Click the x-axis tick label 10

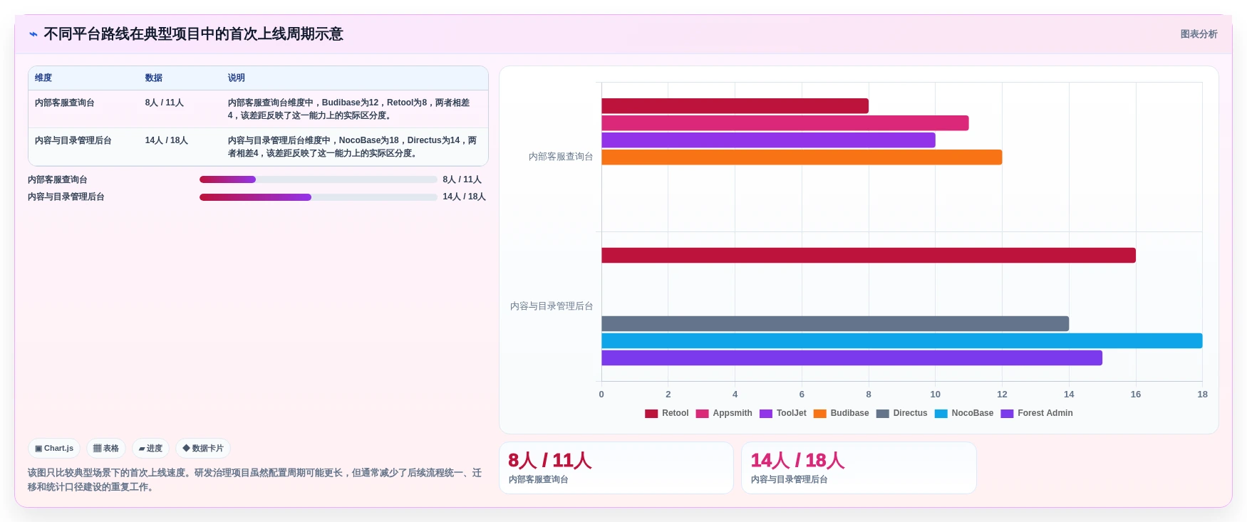(x=936, y=395)
